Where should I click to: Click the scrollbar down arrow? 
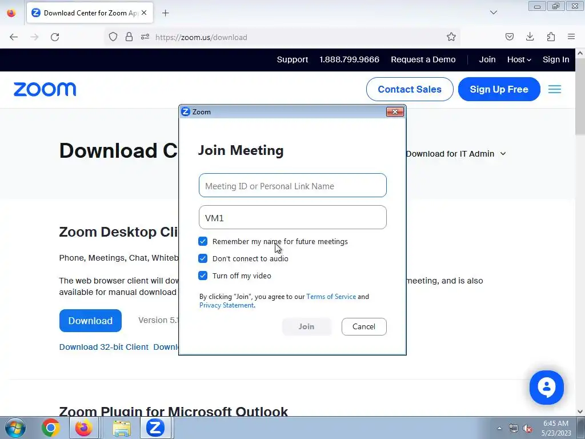580,412
